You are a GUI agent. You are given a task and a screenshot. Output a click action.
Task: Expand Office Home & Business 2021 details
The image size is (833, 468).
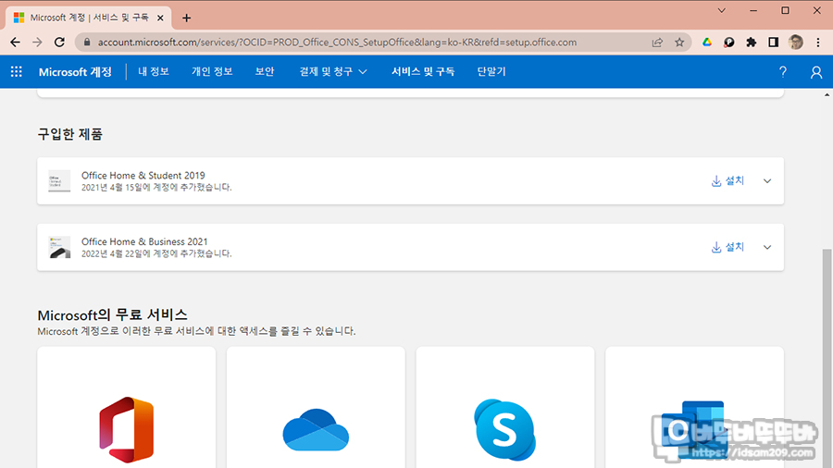click(767, 247)
